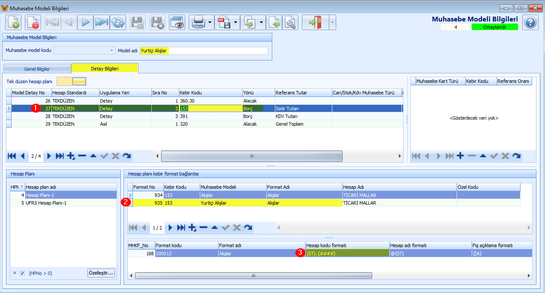Expand the print button dropdown arrow

210,23
